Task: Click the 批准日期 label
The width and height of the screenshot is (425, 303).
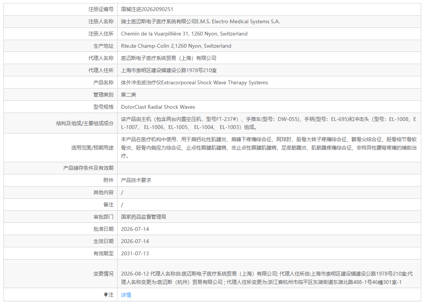Action: pos(103,229)
